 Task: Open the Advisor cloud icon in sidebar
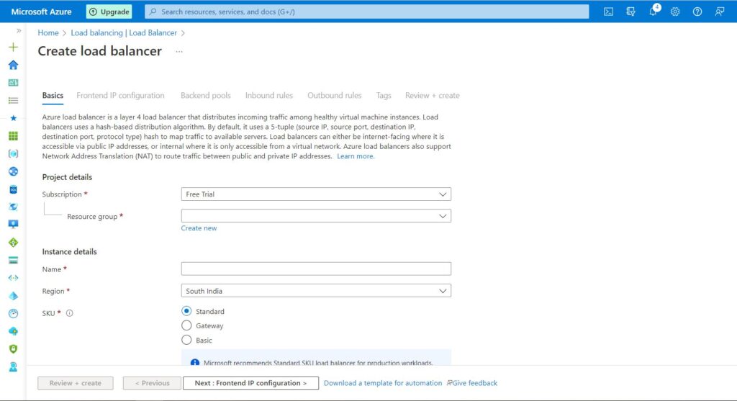tap(13, 331)
